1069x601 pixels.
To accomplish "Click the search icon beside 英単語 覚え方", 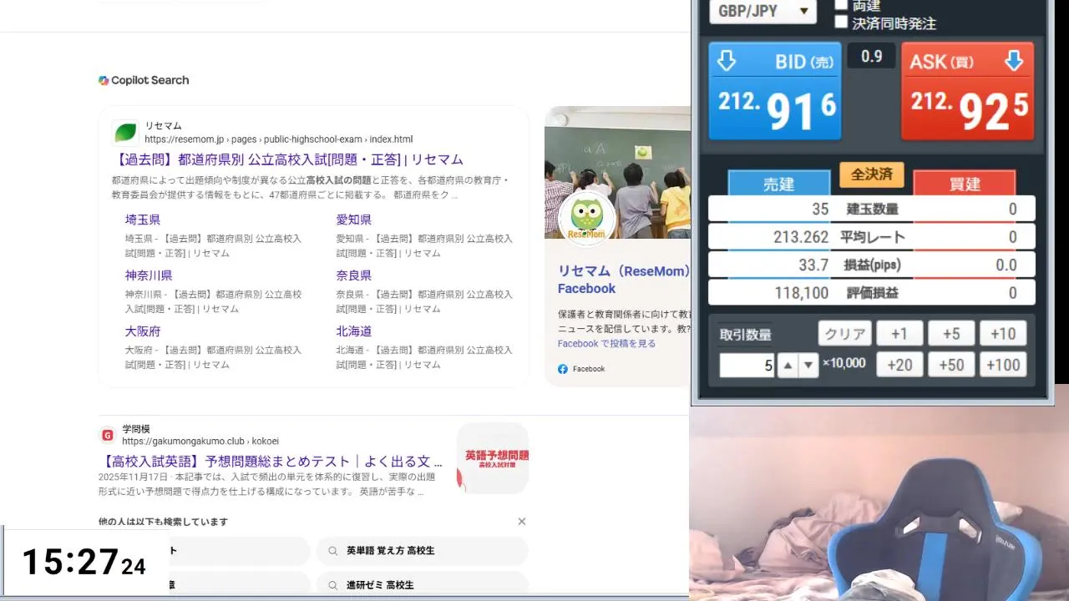I will tap(332, 551).
